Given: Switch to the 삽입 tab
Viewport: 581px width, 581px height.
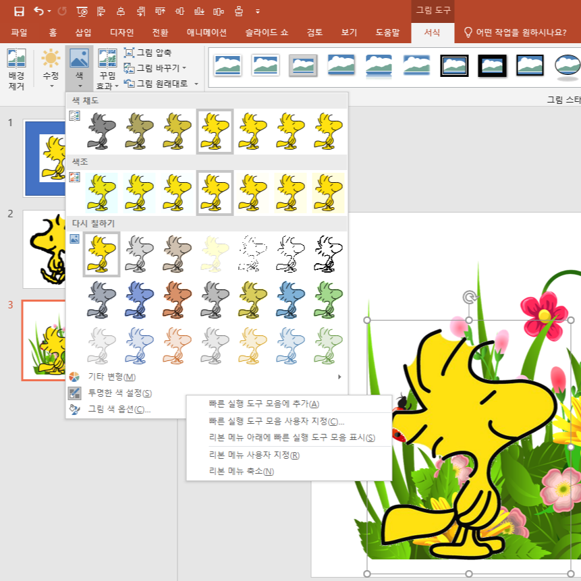Looking at the screenshot, I should point(83,32).
